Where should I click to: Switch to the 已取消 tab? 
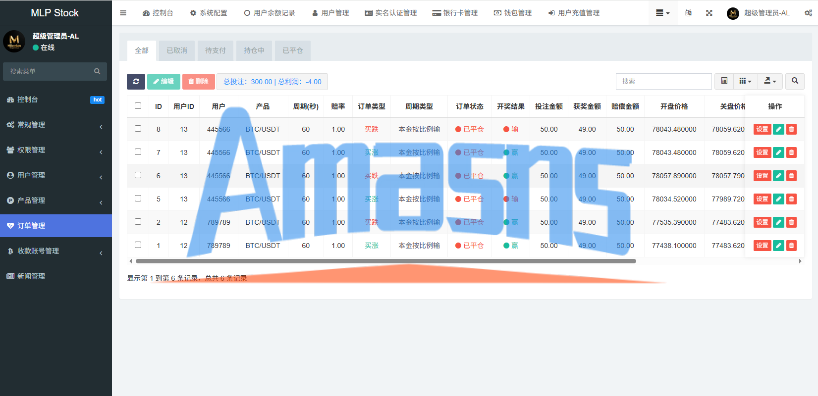177,50
